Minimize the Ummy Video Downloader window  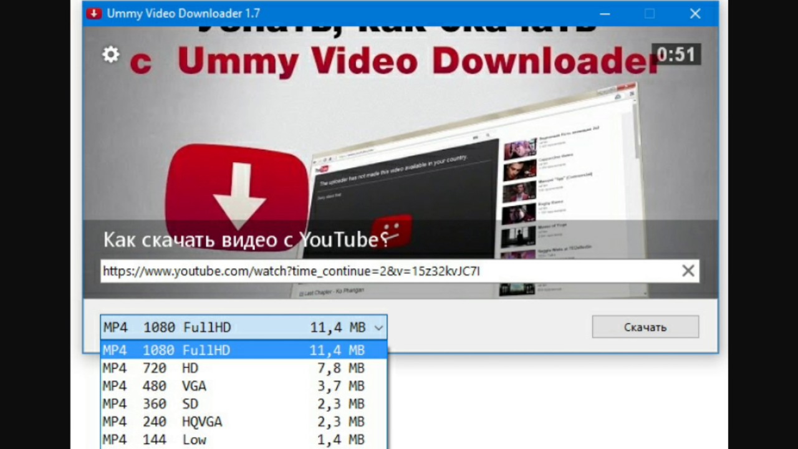[605, 13]
